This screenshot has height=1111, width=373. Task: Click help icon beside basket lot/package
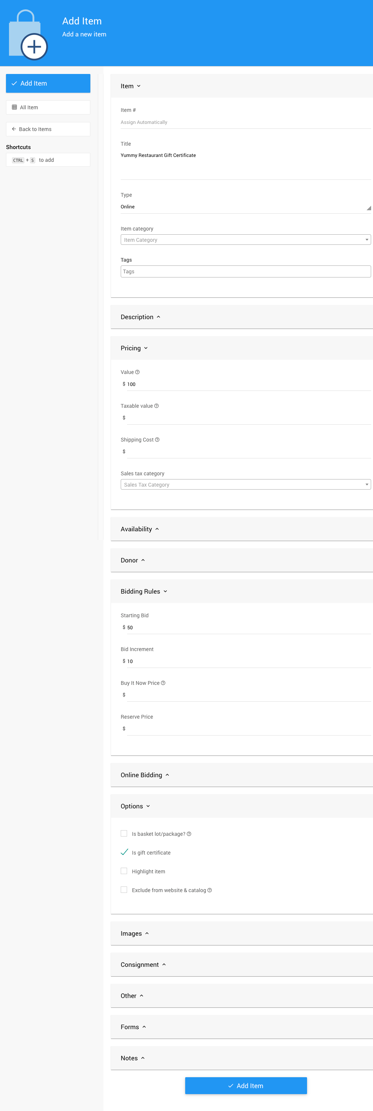click(x=189, y=834)
